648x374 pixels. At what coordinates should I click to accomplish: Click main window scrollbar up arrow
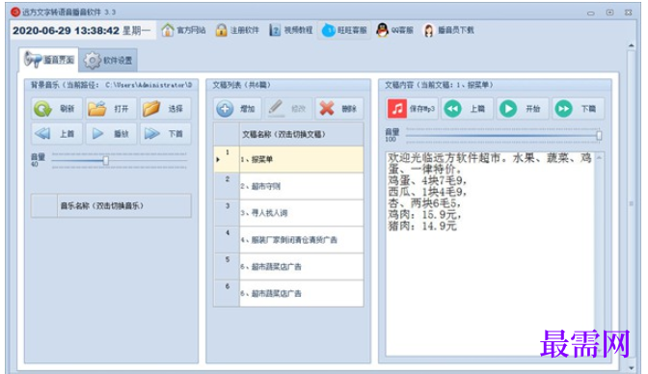click(631, 45)
